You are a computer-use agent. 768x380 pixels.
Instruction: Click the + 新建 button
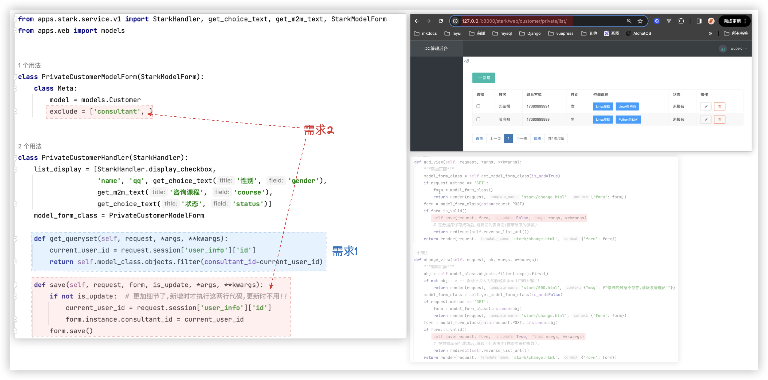click(483, 77)
